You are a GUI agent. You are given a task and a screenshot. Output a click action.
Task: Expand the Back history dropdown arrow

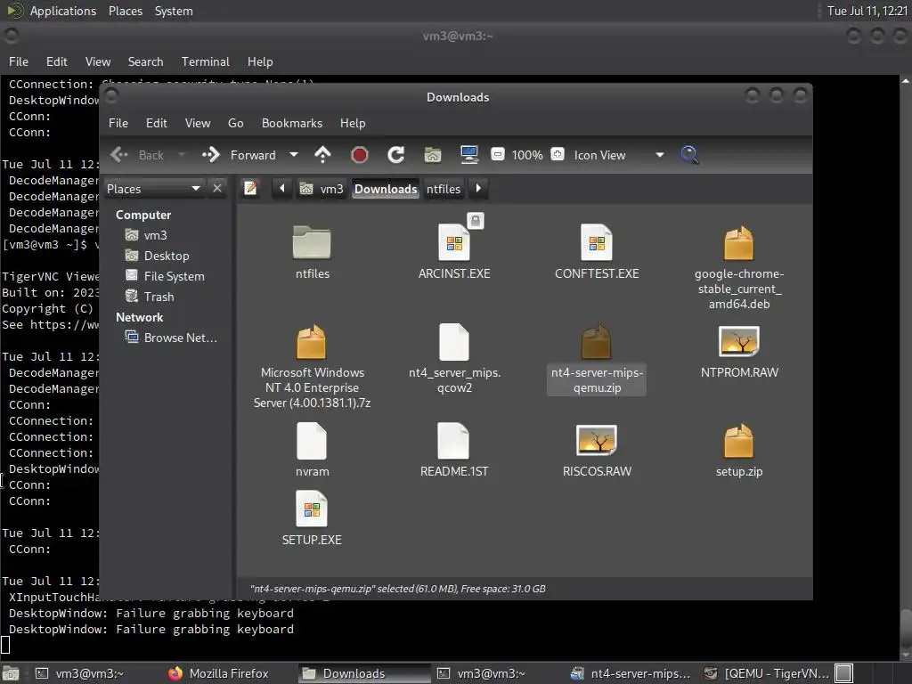(x=182, y=155)
